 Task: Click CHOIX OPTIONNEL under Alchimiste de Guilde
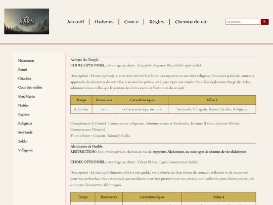click(88, 162)
